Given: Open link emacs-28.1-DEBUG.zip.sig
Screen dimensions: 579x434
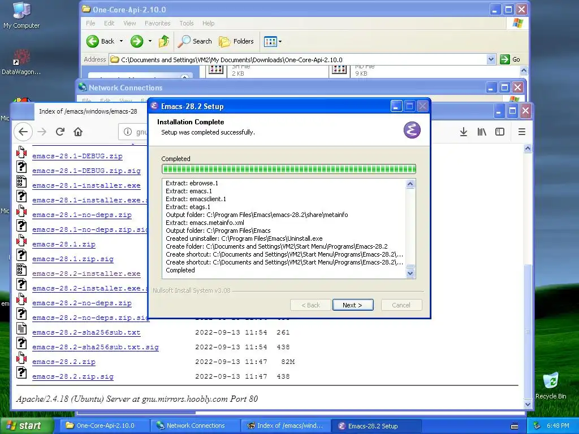Looking at the screenshot, I should click(x=87, y=171).
